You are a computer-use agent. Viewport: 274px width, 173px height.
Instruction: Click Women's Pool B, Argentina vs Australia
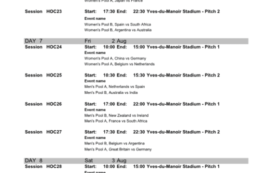tap(118, 30)
